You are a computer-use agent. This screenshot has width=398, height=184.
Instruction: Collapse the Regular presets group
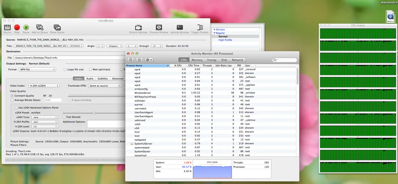215,33
